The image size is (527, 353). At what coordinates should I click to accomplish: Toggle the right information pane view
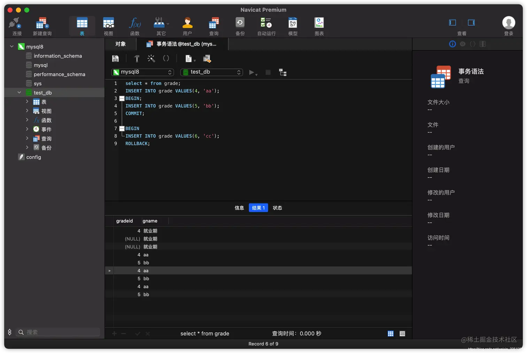pyautogui.click(x=471, y=23)
